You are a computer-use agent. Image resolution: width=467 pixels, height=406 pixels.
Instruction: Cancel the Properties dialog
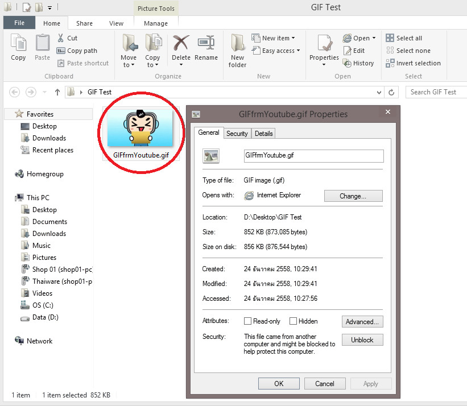(325, 383)
